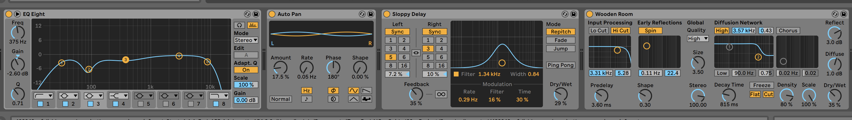The width and height of the screenshot is (852, 120).
Task: Save the Auto Pan preset
Action: [x=371, y=14]
